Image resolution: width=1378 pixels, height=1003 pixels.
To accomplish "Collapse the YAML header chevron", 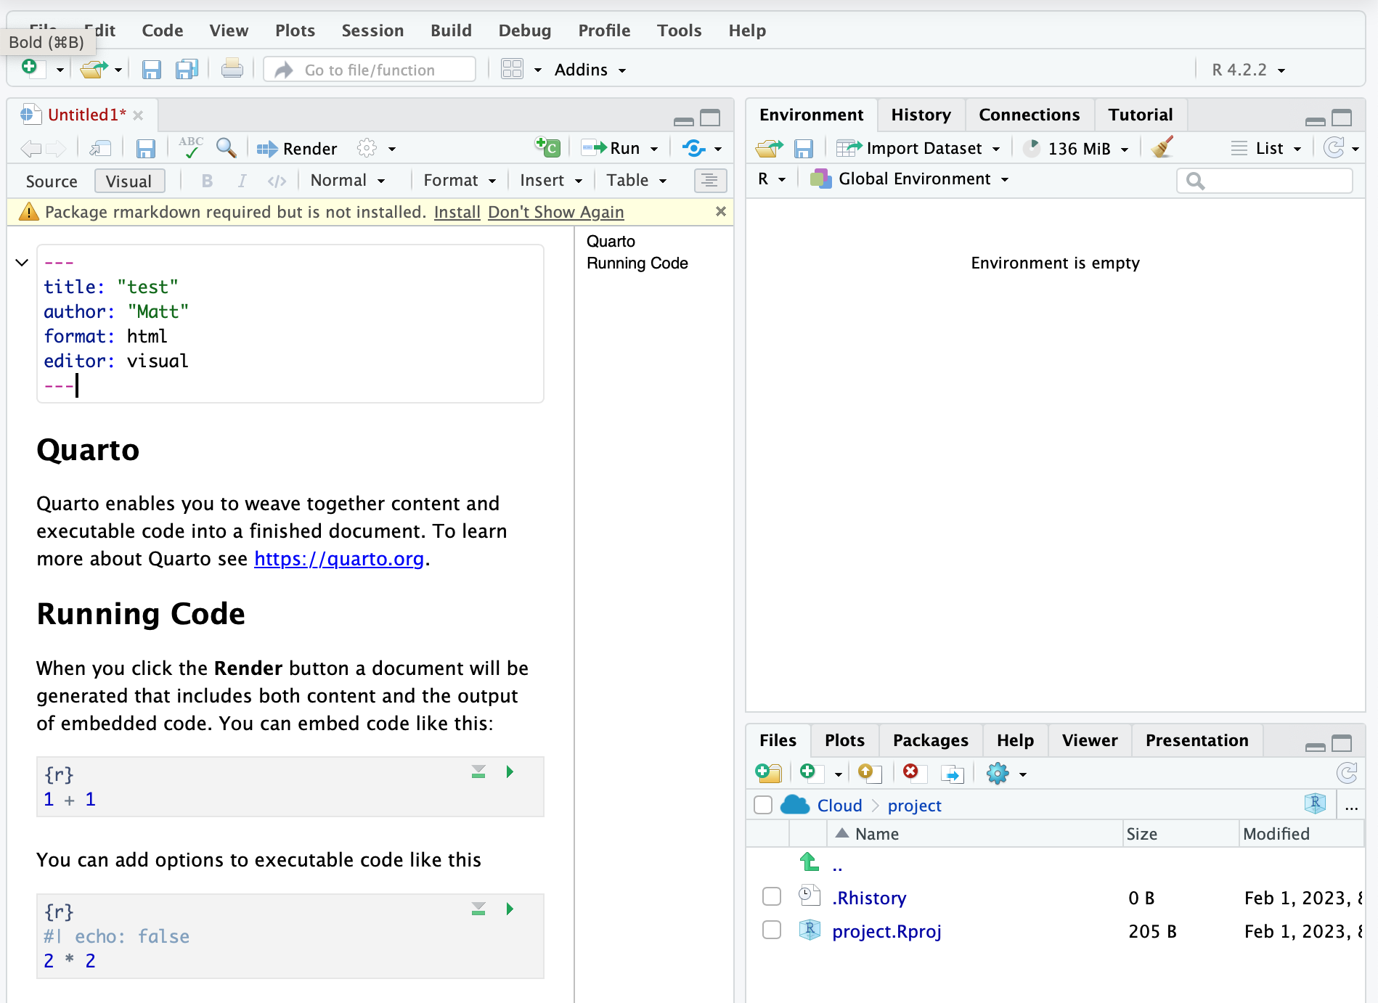I will pos(22,262).
